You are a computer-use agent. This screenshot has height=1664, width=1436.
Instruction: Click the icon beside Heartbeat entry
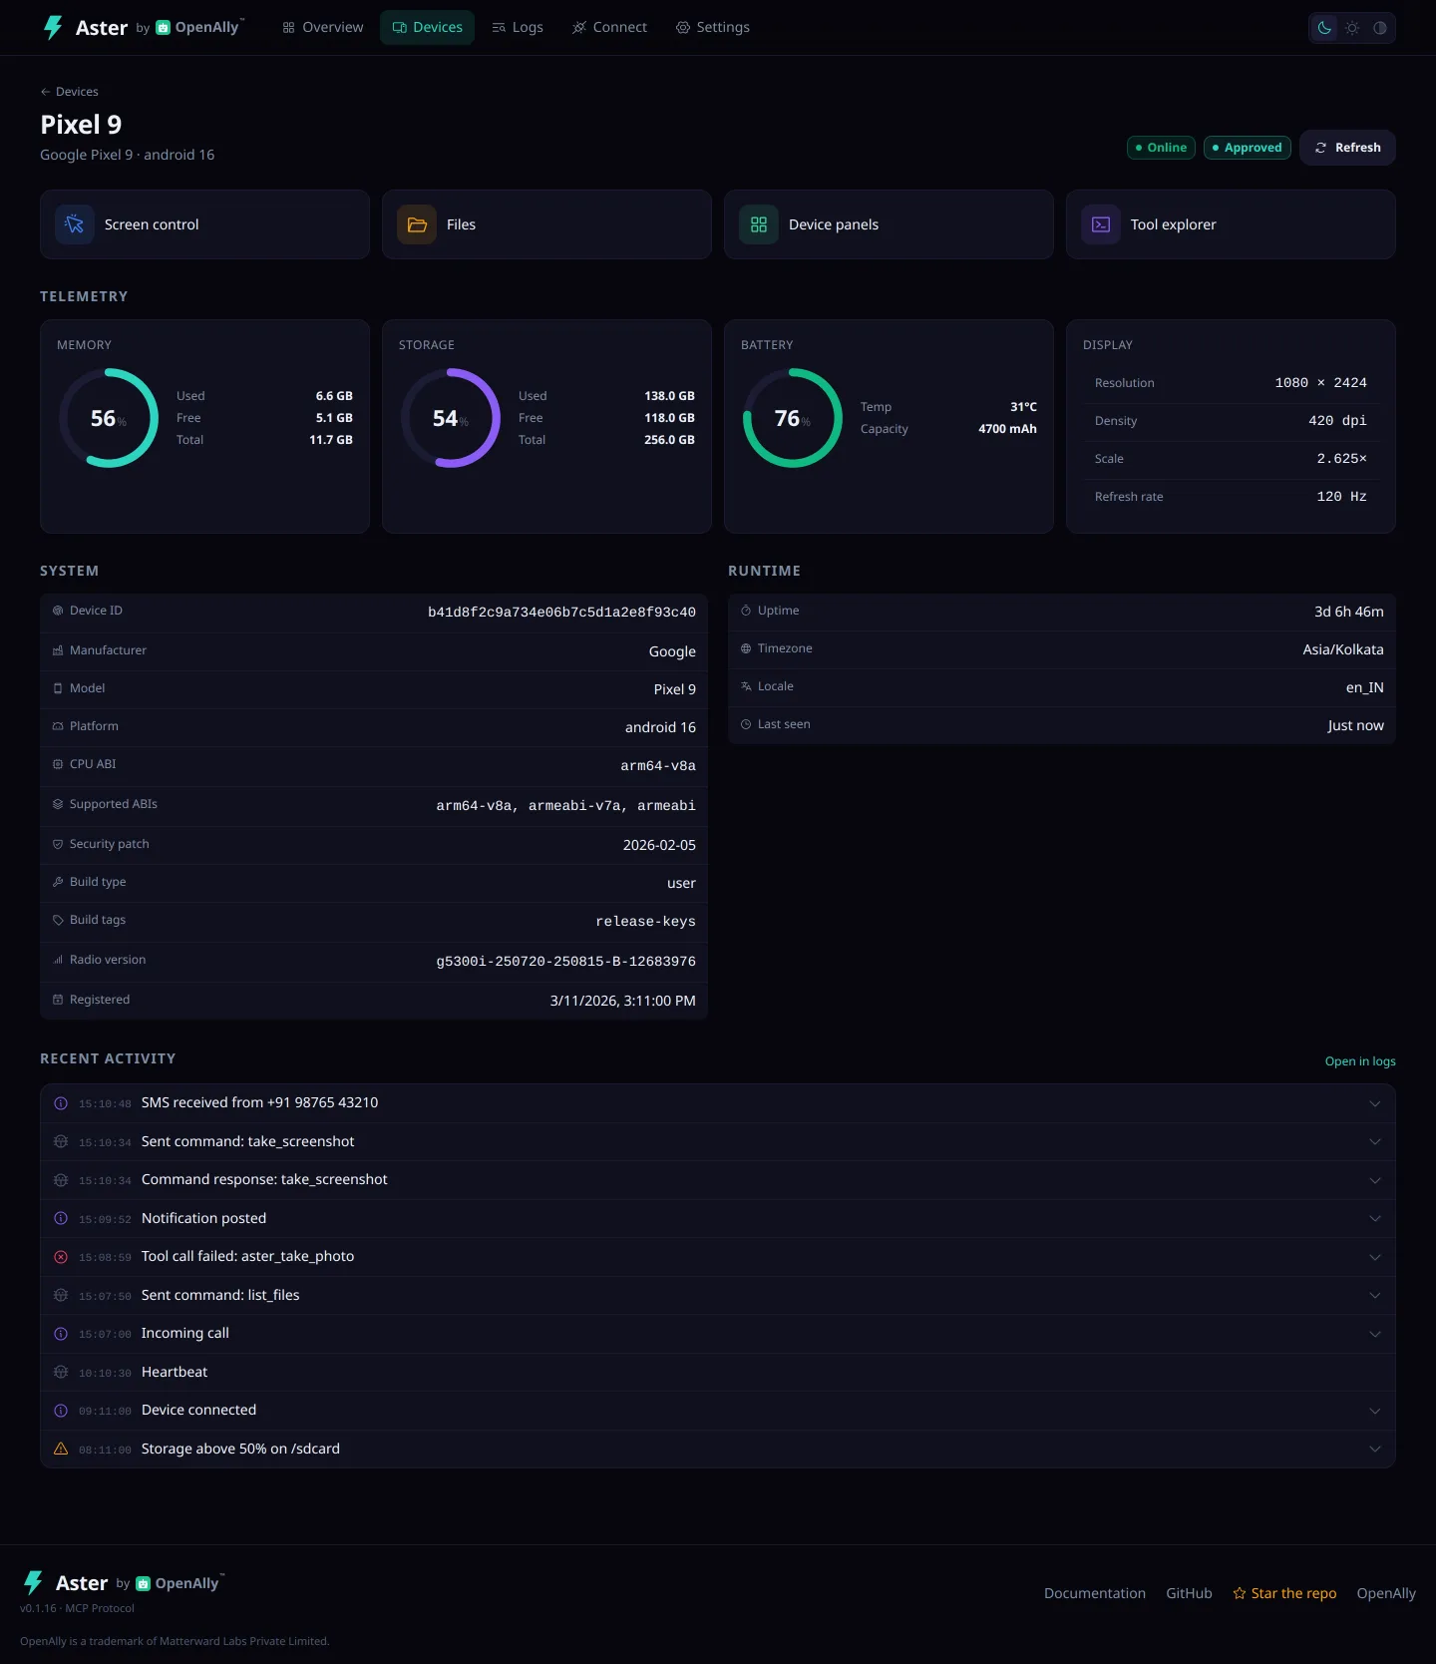pyautogui.click(x=61, y=1372)
